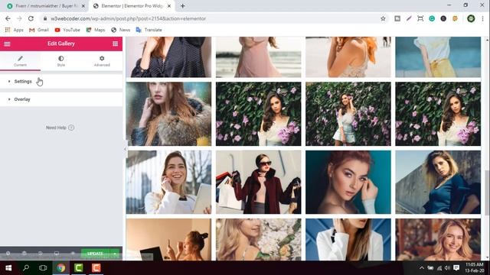The image size is (490, 275).
Task: Show hidden system tray icons
Action: click(x=422, y=268)
